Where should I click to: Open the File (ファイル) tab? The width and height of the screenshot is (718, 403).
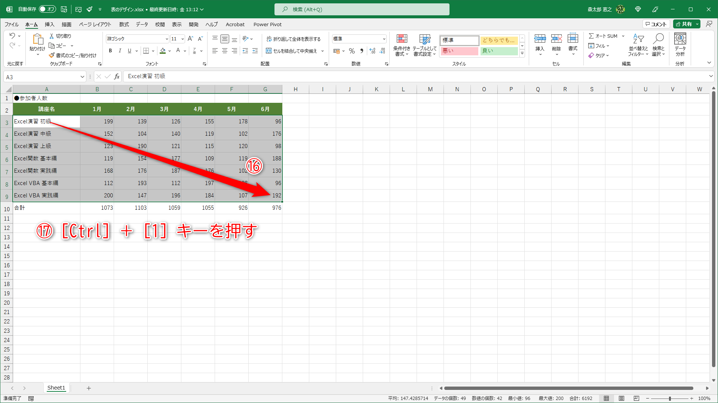point(12,24)
